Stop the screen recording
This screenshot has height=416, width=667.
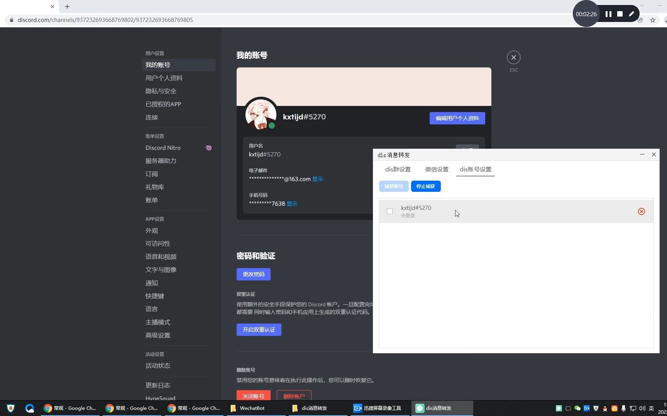point(620,14)
